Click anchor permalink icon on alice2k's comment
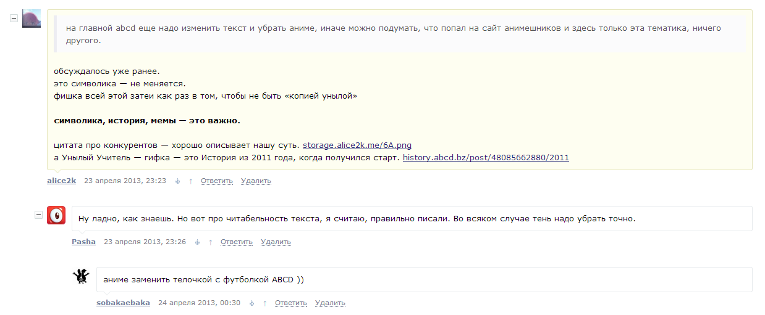Viewport: 765px width, 315px height. (x=177, y=181)
